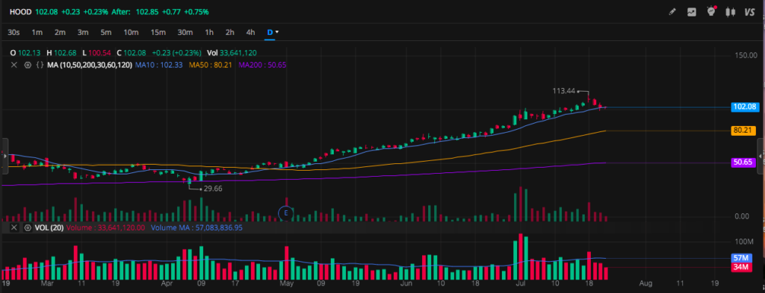Click the MA10 : 102.33 legend value

click(x=159, y=65)
